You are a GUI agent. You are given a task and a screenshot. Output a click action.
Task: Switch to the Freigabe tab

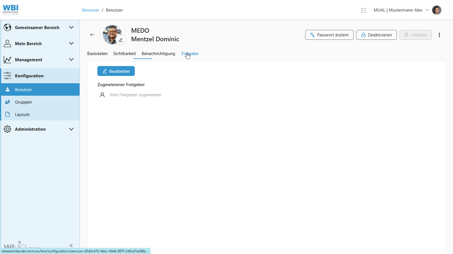[x=190, y=54]
